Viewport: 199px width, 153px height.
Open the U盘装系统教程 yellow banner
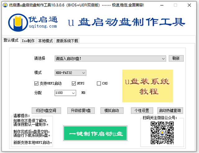[147, 86]
